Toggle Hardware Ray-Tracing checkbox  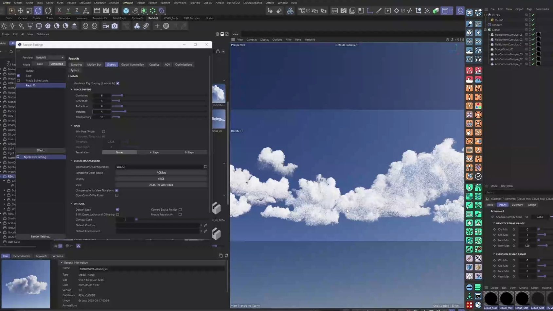(118, 83)
